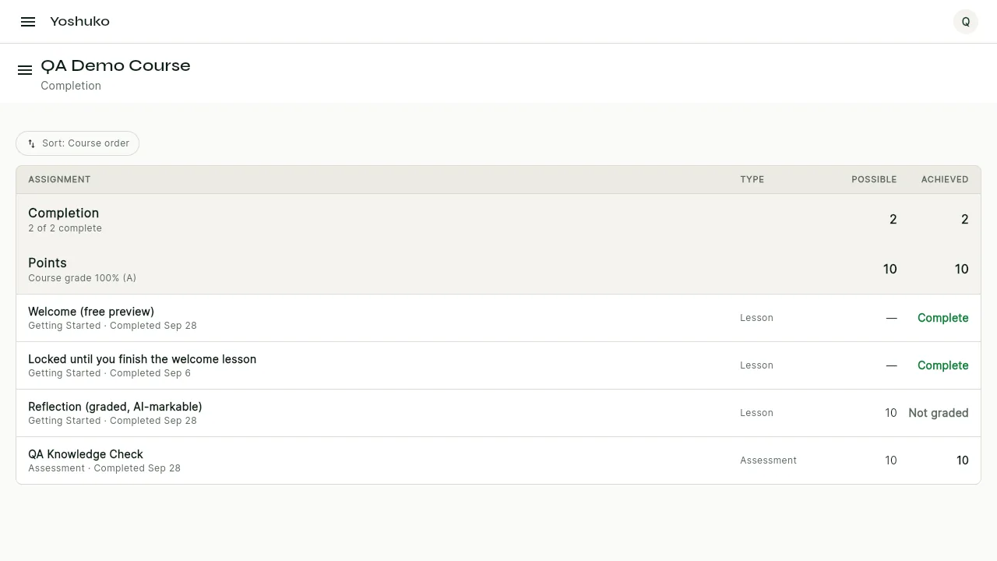Click the POSSIBLE column header
The width and height of the screenshot is (997, 561).
[874, 179]
